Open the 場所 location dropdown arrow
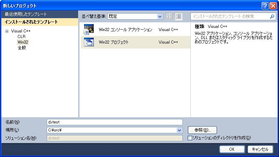 point(179,130)
